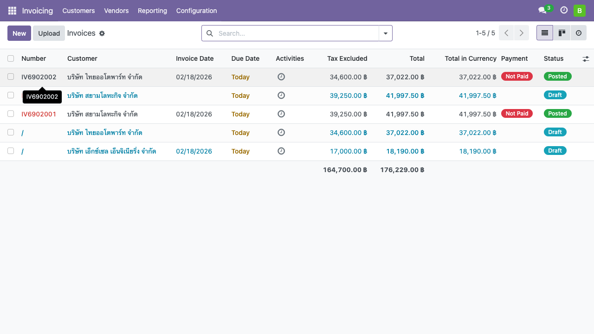Screen dimensions: 594x334
Task: Select checkbox for the 18,190.00 draft row
Action: 11,151
